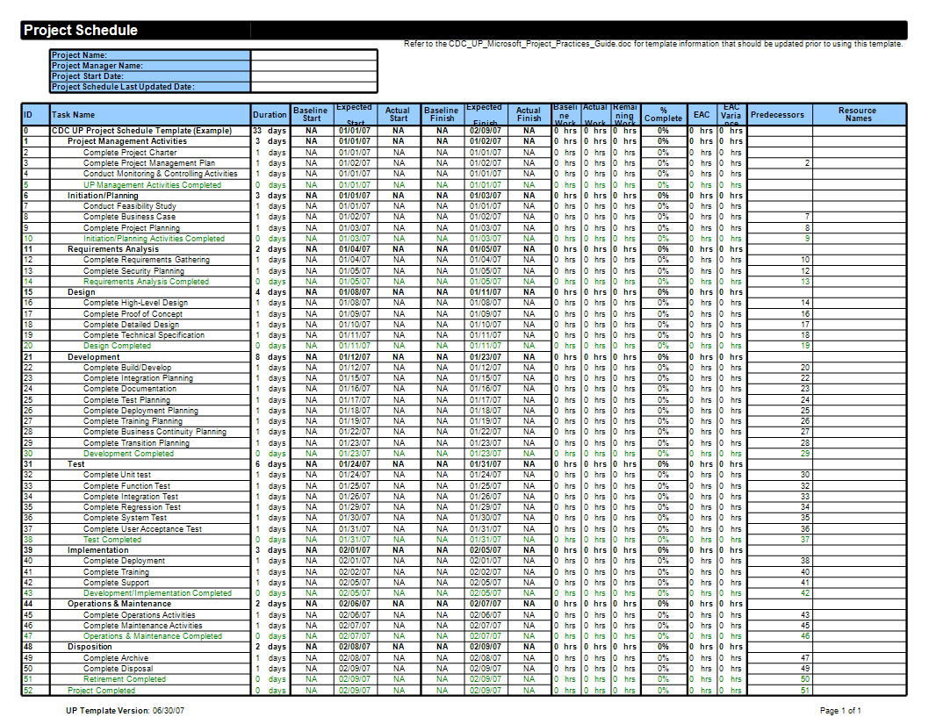
Task: Select the "Complete Training" task name
Action: [x=116, y=572]
